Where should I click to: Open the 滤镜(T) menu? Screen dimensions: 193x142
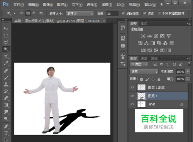(107, 5)
